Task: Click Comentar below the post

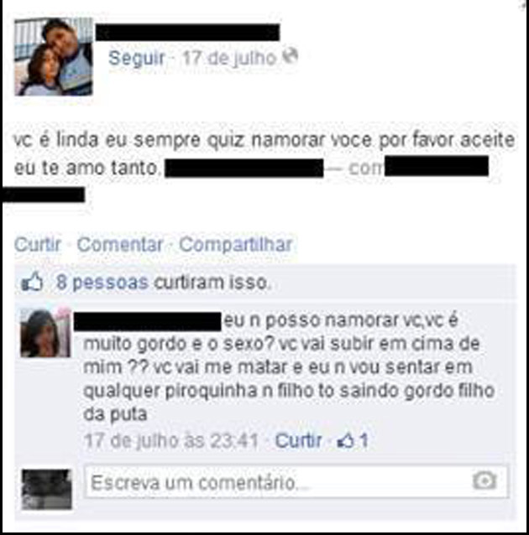Action: coord(120,244)
